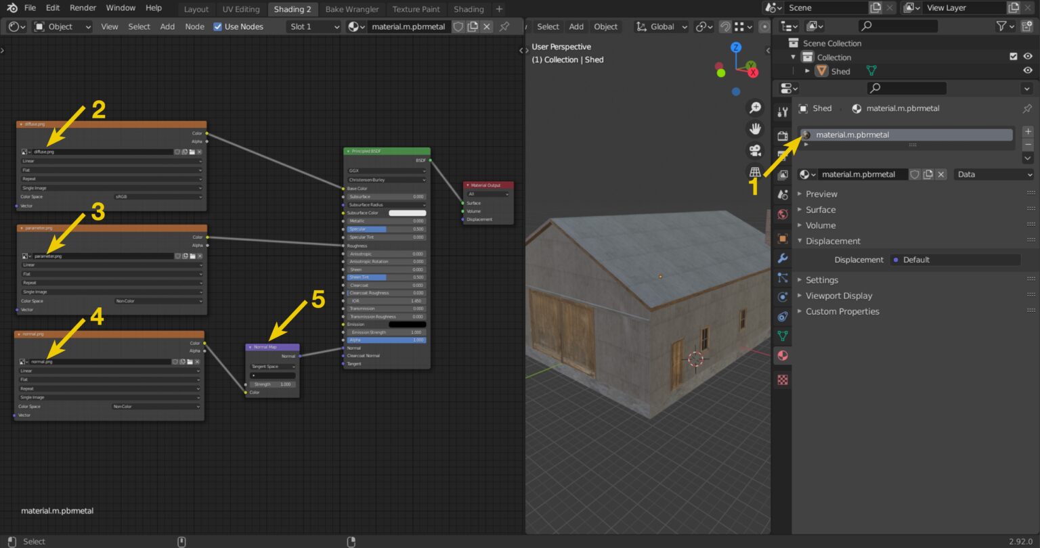Open sRGB color space dropdown on diffuse node
Image resolution: width=1040 pixels, height=548 pixels.
click(x=158, y=197)
